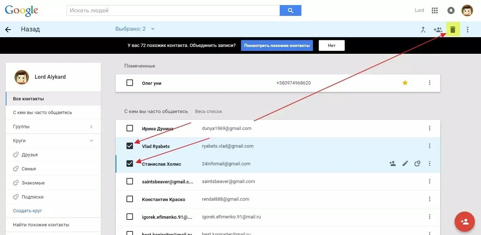Open the Подписки circle
Image resolution: width=481 pixels, height=235 pixels.
point(53,197)
